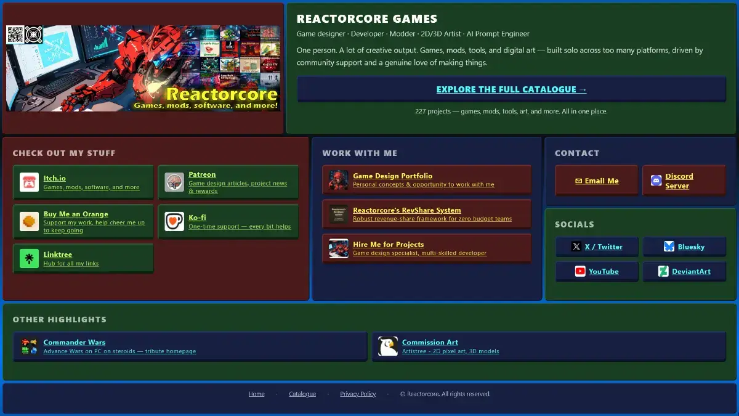Click the Reactorcore logo beside the QR code
Screen dimensions: 739x416
tap(33, 34)
